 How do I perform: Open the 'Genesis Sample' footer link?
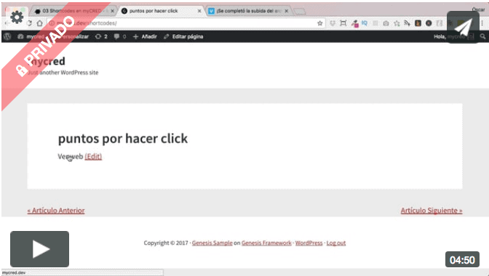pos(212,243)
